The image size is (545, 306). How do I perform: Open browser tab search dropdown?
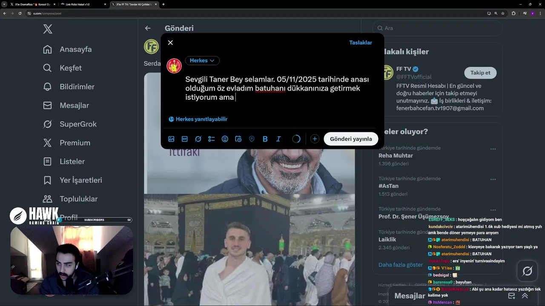[x=4, y=4]
